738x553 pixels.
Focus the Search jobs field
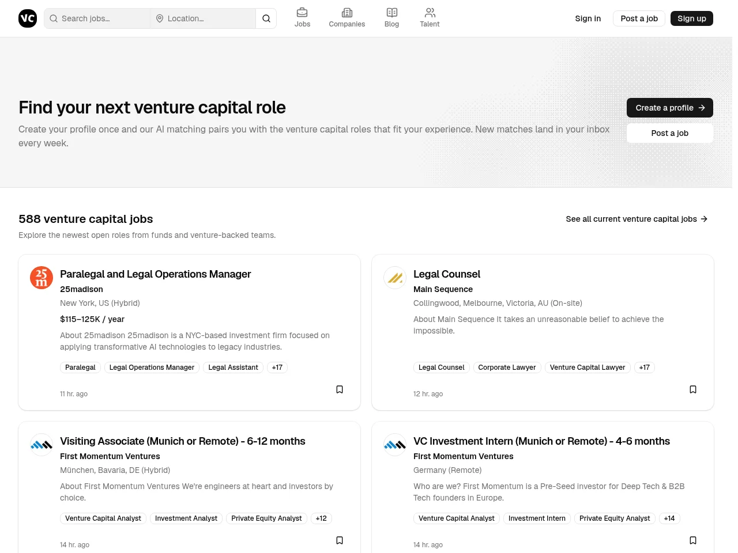pyautogui.click(x=97, y=18)
